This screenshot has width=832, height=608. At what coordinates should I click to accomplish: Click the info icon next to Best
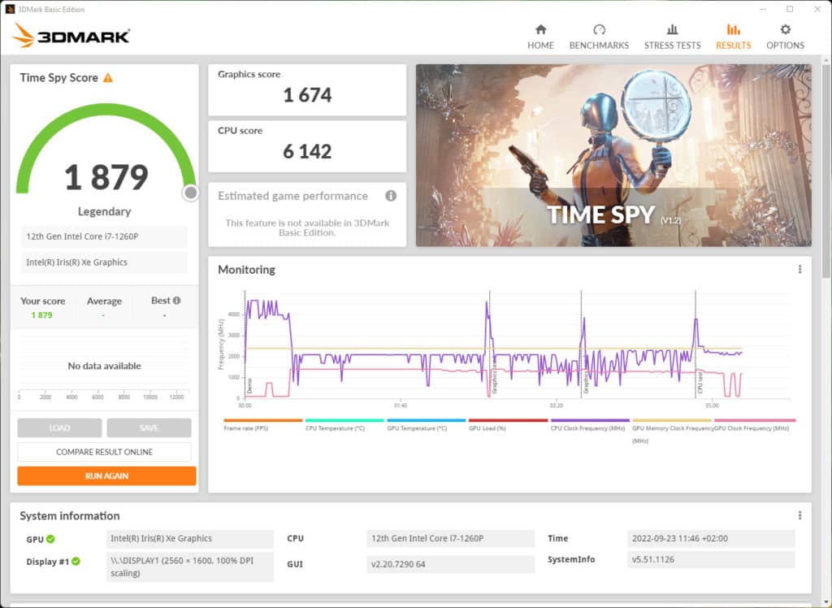pos(176,301)
